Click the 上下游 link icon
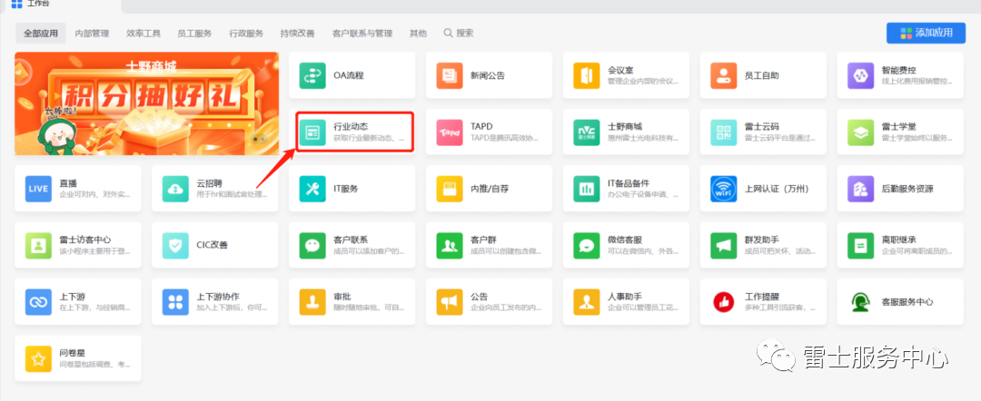The width and height of the screenshot is (981, 401). click(37, 302)
